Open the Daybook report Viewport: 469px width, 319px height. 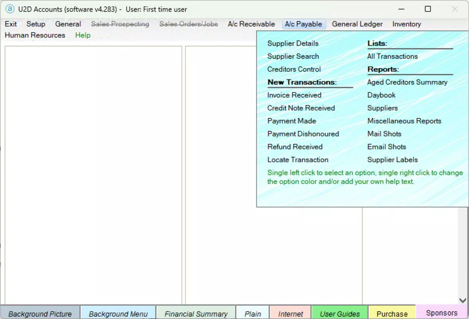tap(381, 95)
